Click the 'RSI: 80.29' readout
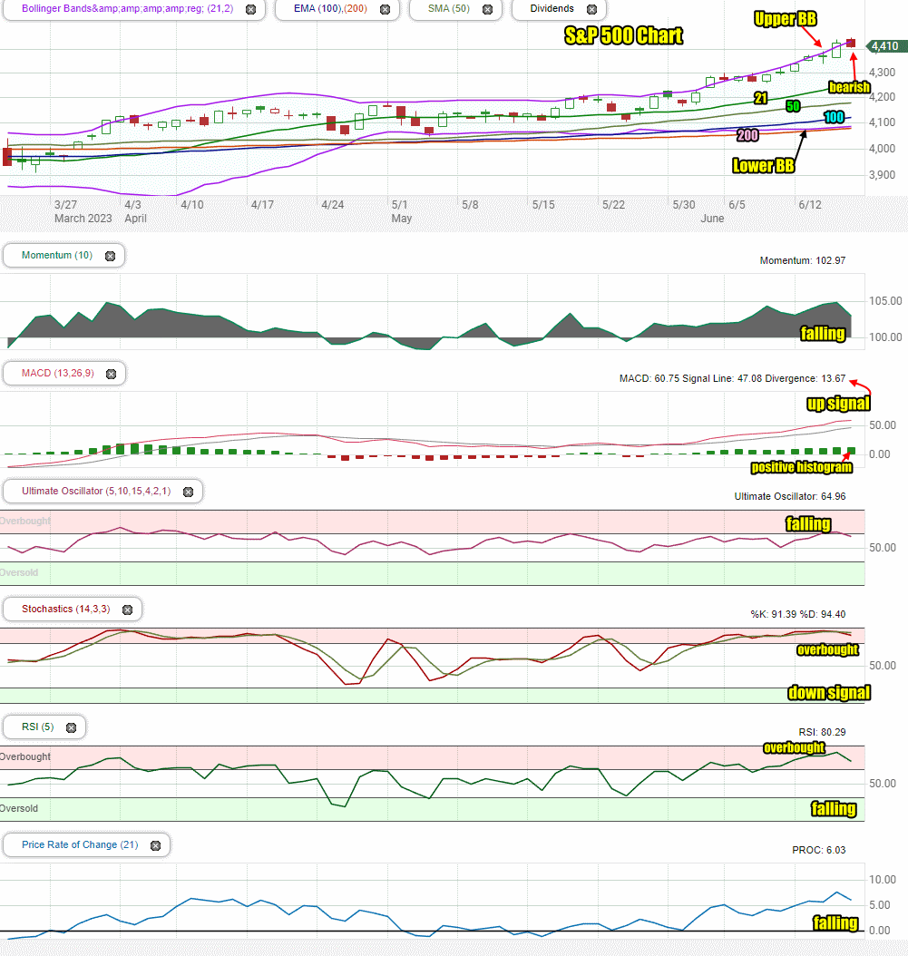Screen dimensions: 908x956 pos(822,732)
